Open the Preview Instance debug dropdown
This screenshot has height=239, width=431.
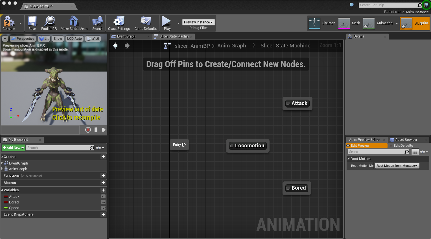click(x=198, y=22)
